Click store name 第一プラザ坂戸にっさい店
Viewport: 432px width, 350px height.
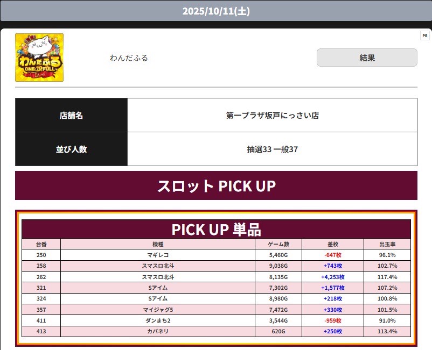272,115
